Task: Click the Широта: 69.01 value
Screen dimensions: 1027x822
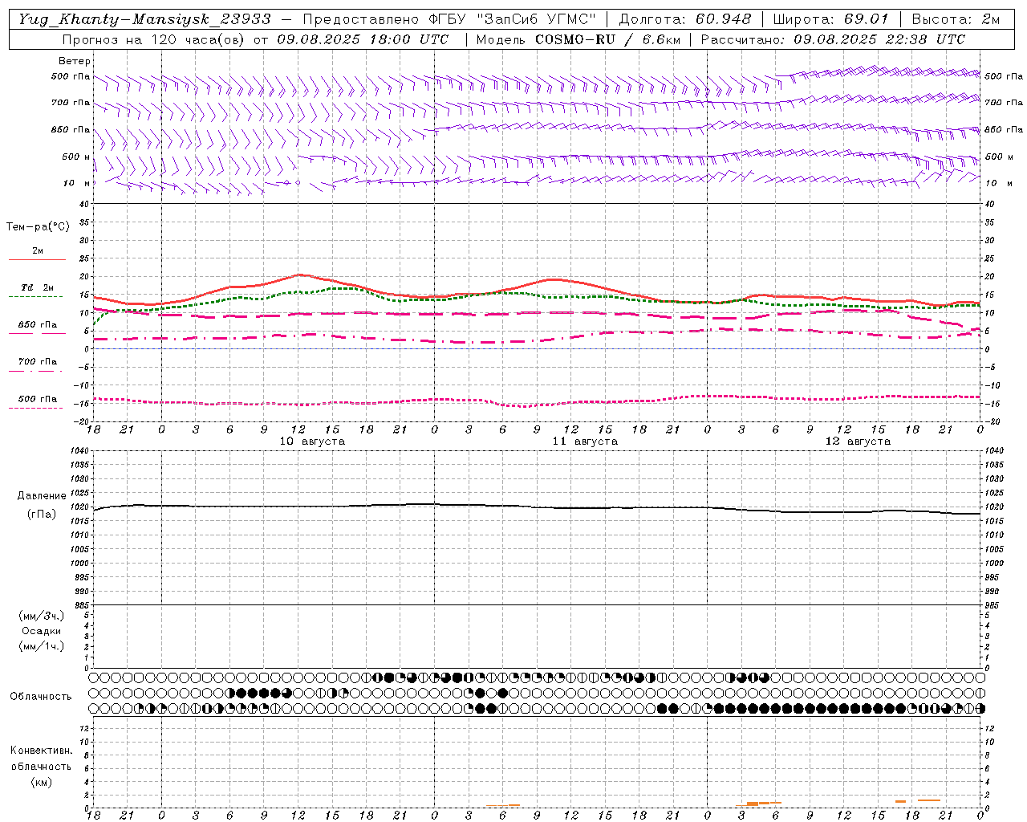Action: (830, 19)
